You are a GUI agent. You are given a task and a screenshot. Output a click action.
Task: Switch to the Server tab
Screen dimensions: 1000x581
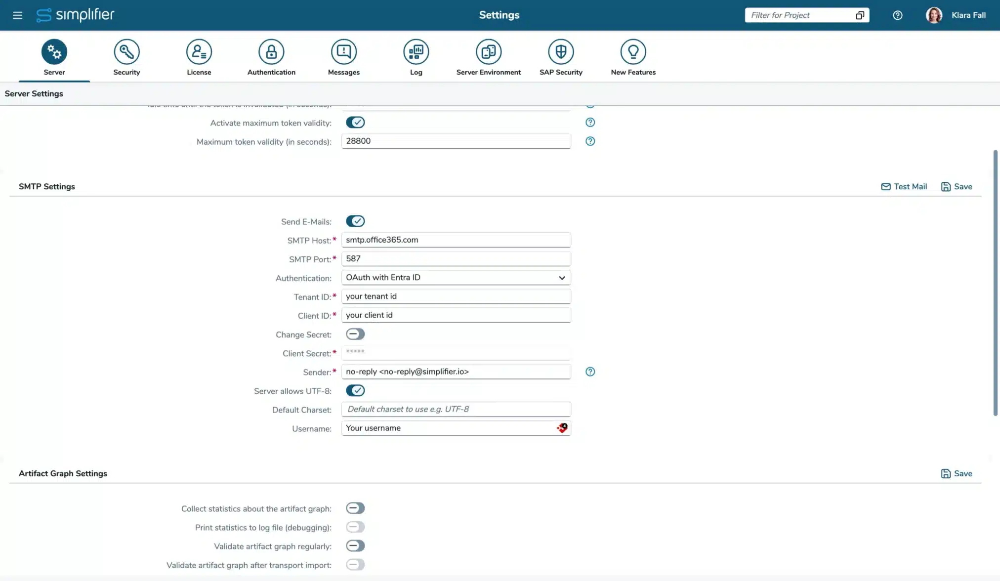point(54,56)
